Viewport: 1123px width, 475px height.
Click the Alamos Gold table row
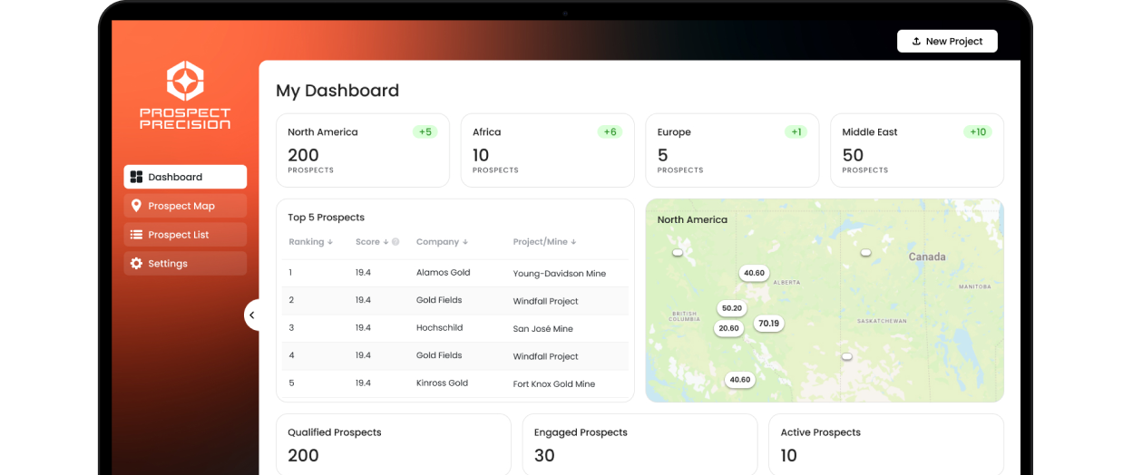tap(454, 273)
